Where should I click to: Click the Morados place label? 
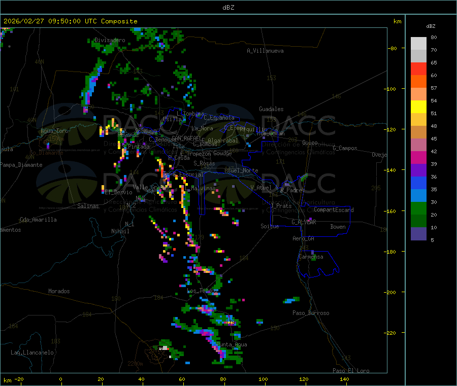coord(59,291)
